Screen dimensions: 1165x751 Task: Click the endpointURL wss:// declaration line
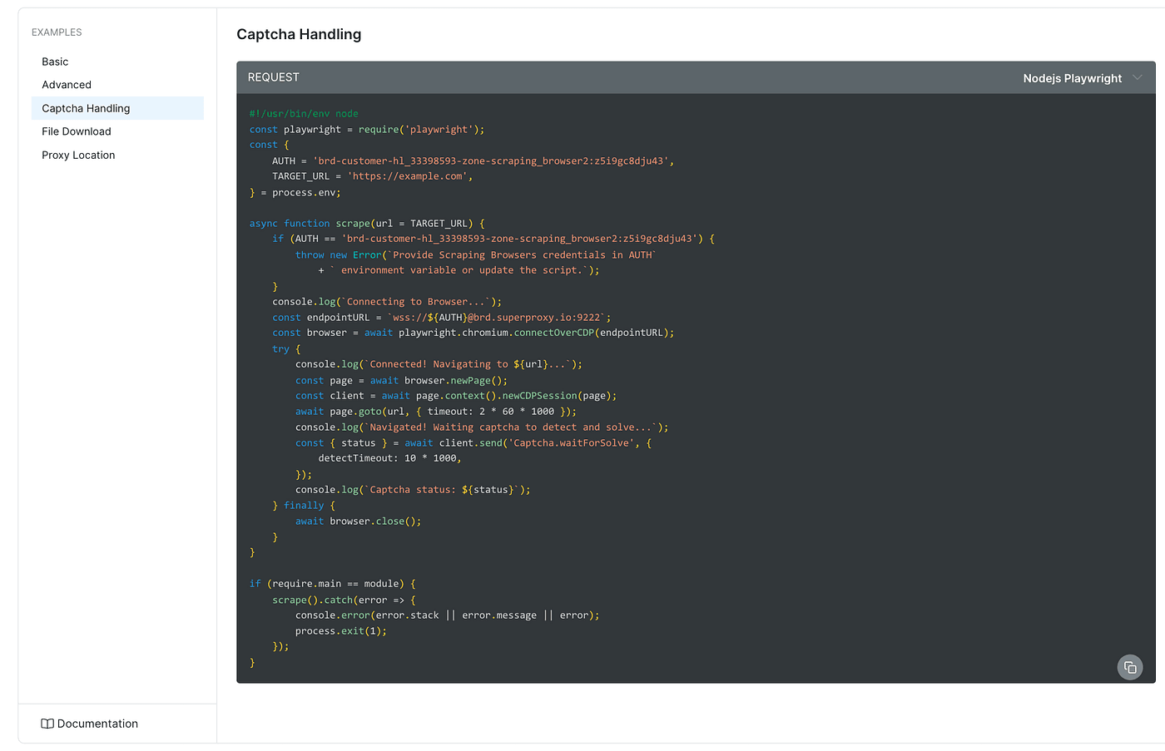pos(441,318)
